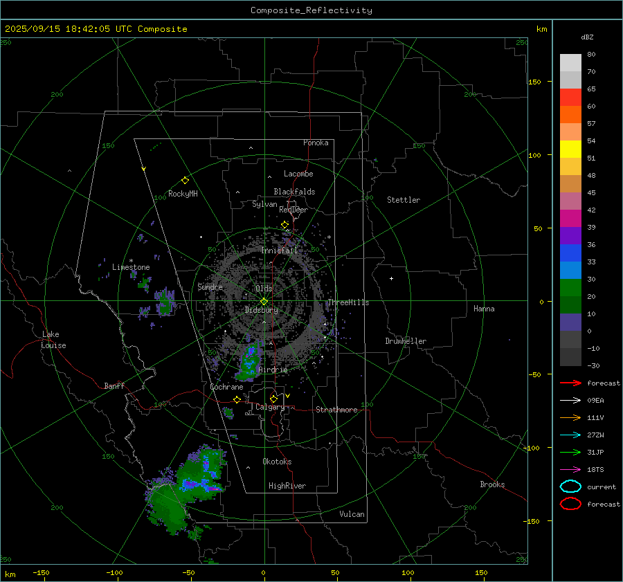The height and width of the screenshot is (582, 623).
Task: Select the green 30 dBZ color swatch
Action: (570, 288)
